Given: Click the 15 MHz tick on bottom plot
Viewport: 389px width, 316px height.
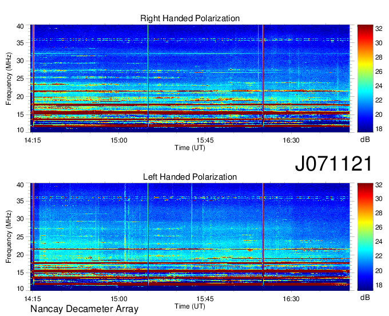Looking at the screenshot, I should pos(20,272).
